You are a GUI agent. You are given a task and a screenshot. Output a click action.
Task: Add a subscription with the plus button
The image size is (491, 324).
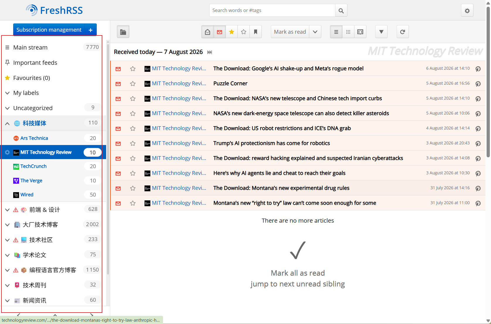click(x=91, y=30)
